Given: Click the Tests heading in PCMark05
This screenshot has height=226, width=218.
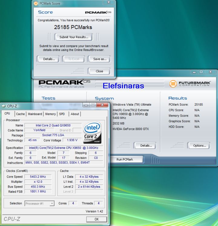Looking at the screenshot, I should tap(48, 98).
